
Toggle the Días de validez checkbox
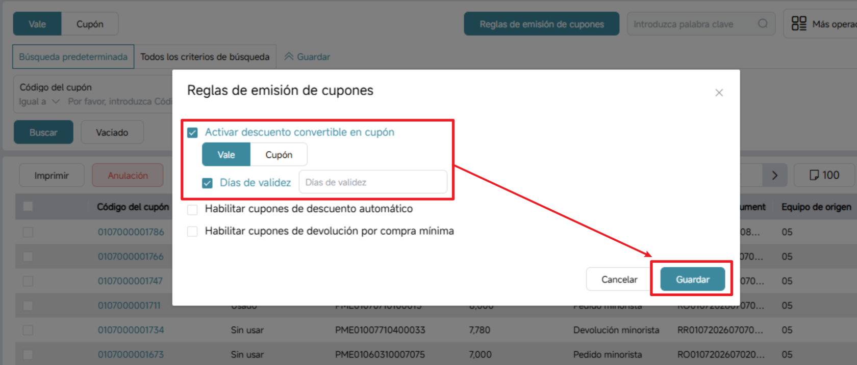tap(207, 183)
